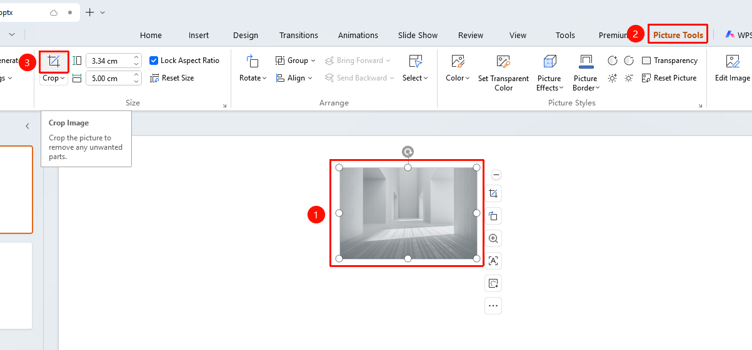
Task: Open floating more options ellipsis
Action: pos(493,306)
